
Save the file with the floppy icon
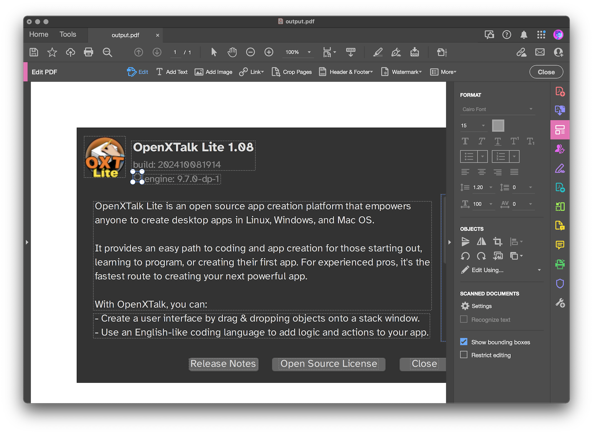[x=34, y=52]
